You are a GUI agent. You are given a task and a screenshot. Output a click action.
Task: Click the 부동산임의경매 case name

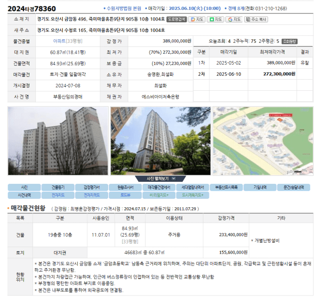coord(68,97)
